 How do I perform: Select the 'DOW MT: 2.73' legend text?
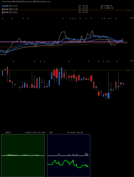11,9
